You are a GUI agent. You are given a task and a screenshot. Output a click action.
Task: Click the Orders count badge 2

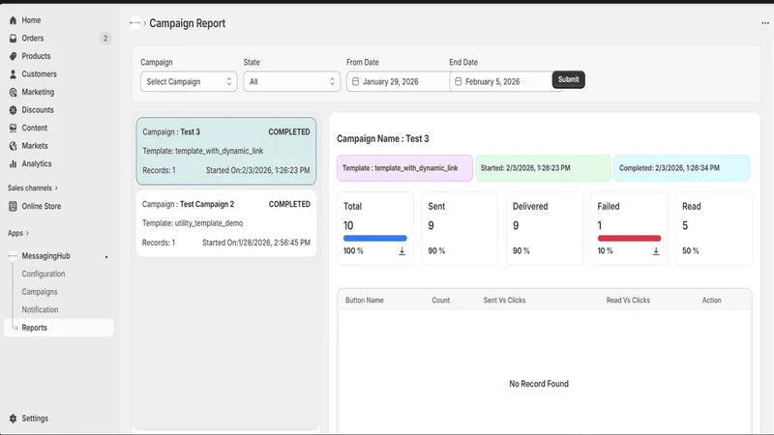click(105, 39)
